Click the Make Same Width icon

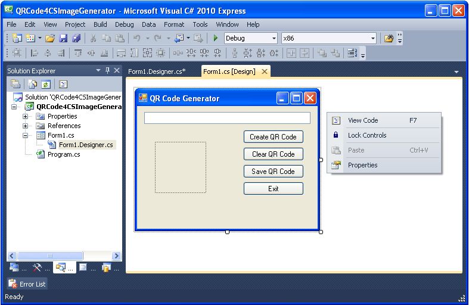coord(121,53)
